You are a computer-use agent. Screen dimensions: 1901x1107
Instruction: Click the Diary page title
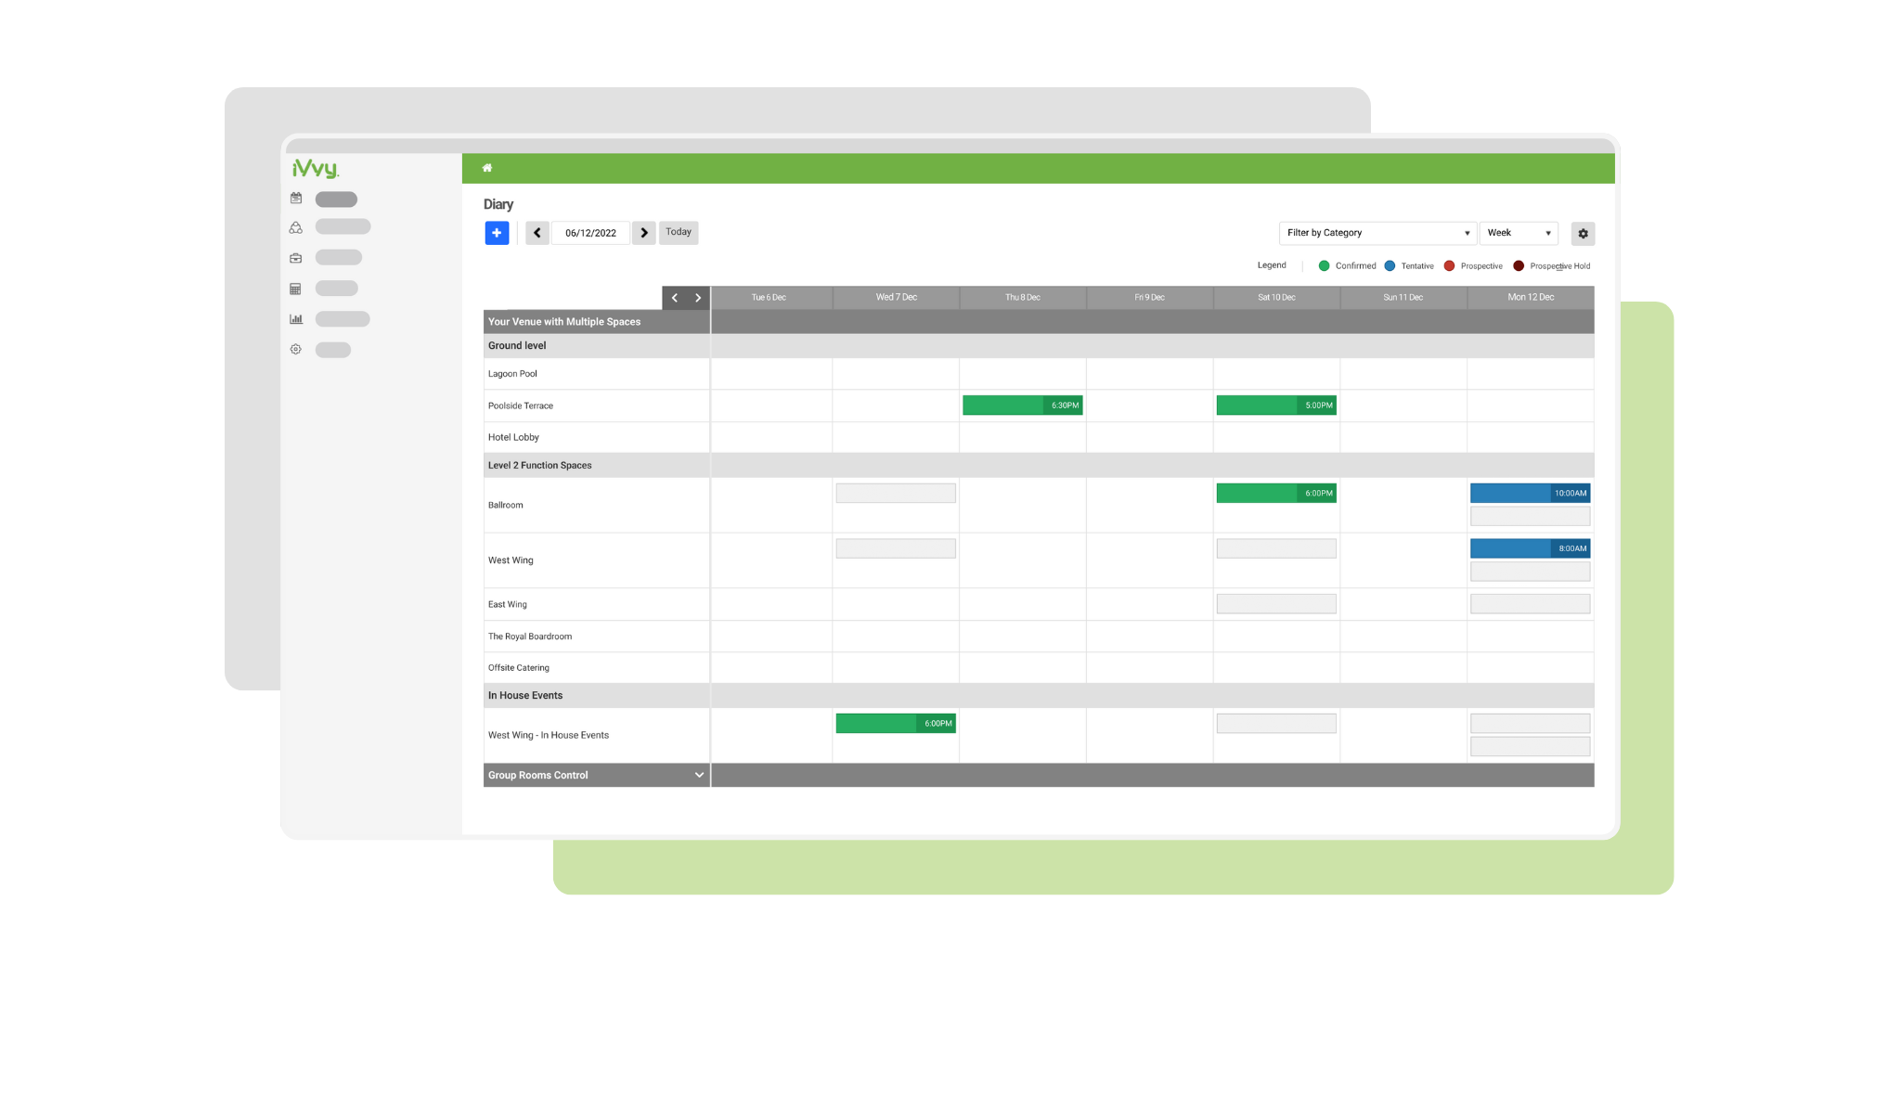[499, 203]
